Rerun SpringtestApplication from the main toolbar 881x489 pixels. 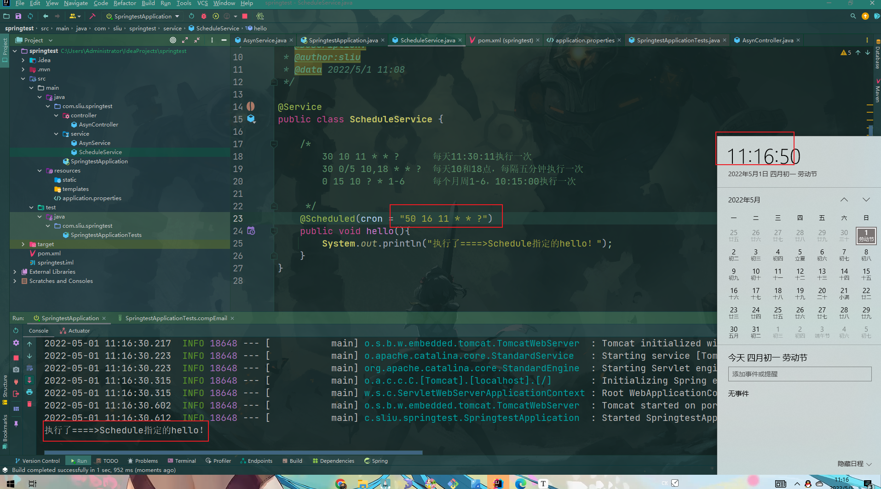tap(191, 16)
